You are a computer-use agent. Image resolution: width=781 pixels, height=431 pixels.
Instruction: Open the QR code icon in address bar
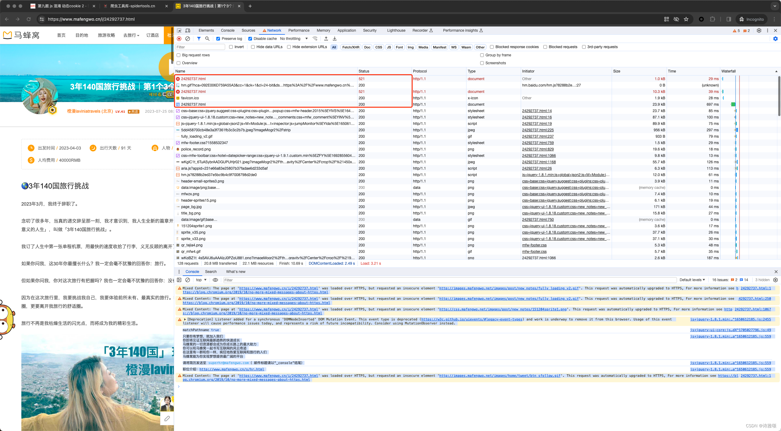pos(667,19)
